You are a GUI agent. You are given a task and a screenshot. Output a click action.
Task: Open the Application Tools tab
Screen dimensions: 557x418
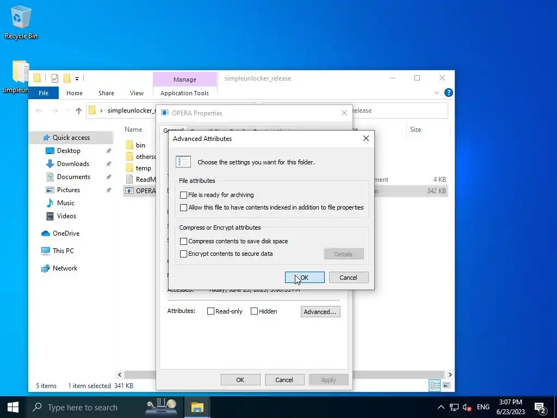point(184,93)
